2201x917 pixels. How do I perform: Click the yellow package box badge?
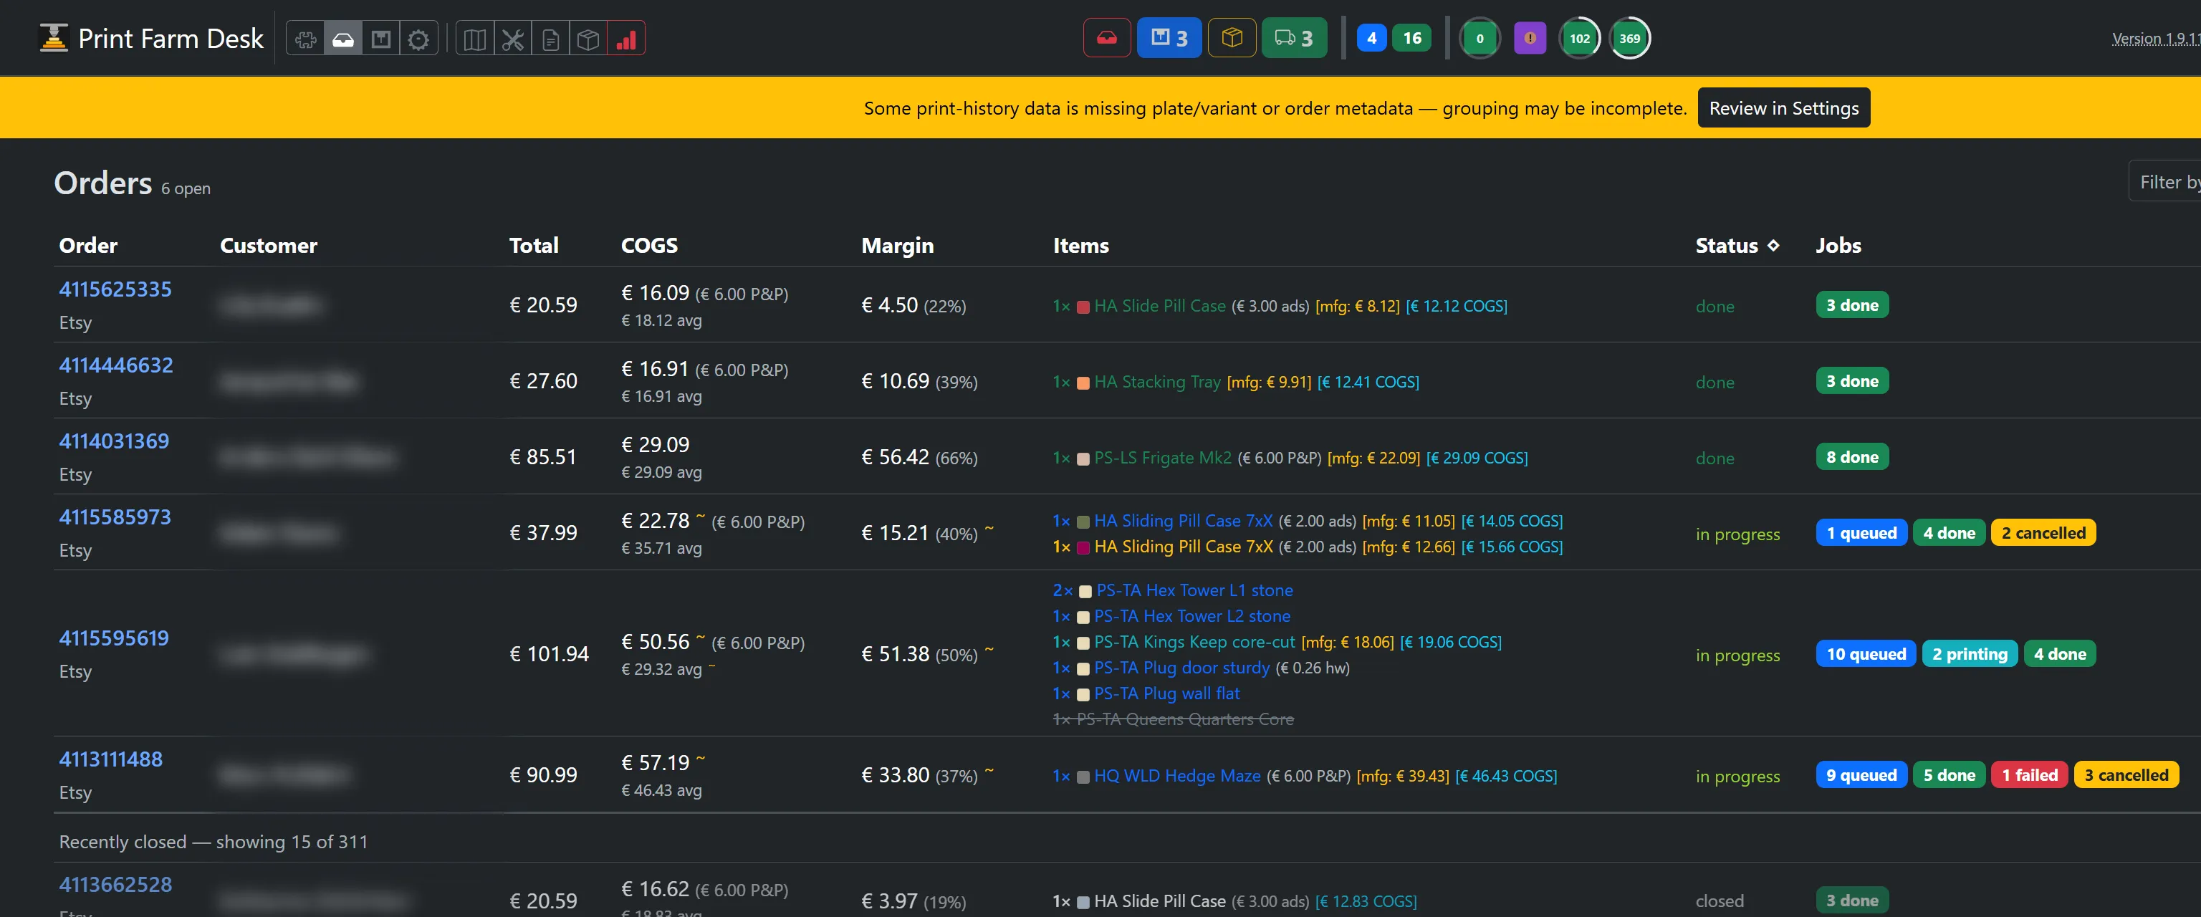pyautogui.click(x=1231, y=37)
